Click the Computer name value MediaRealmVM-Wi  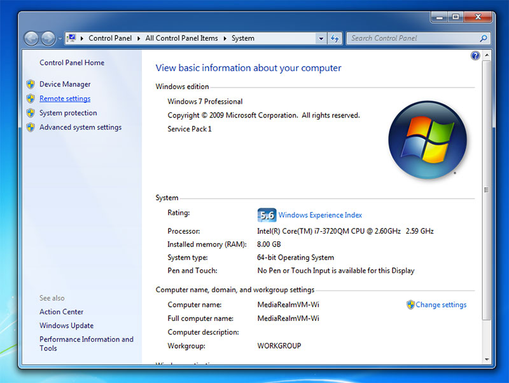click(x=288, y=305)
